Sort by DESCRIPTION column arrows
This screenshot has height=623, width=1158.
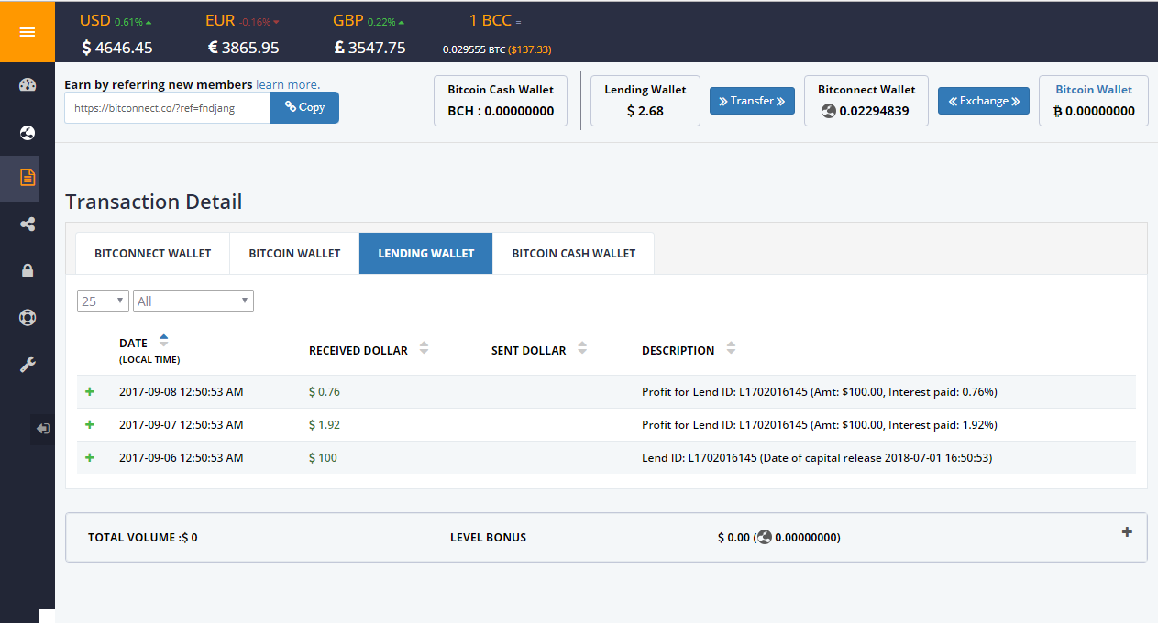[x=731, y=348]
